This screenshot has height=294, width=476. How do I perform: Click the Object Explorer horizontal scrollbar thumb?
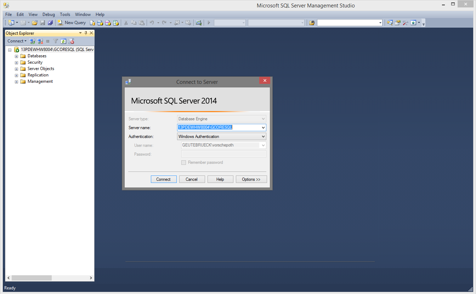tap(32, 278)
